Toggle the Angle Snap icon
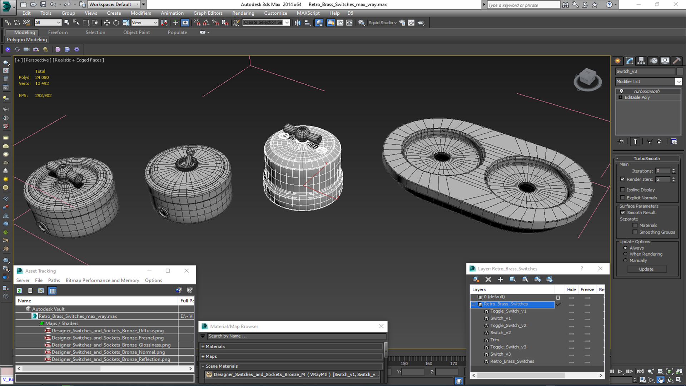This screenshot has height=386, width=686. [x=206, y=23]
